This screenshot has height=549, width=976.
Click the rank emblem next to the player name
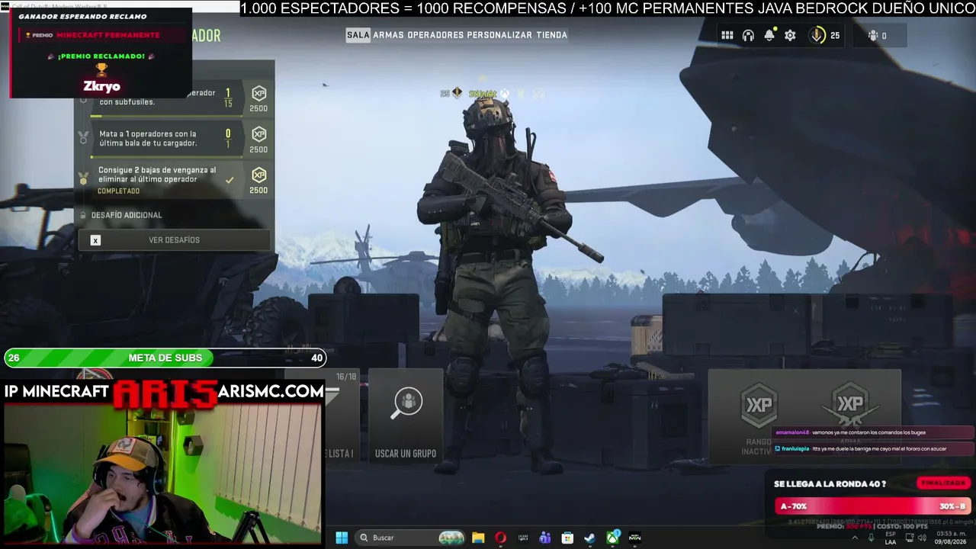coord(457,93)
